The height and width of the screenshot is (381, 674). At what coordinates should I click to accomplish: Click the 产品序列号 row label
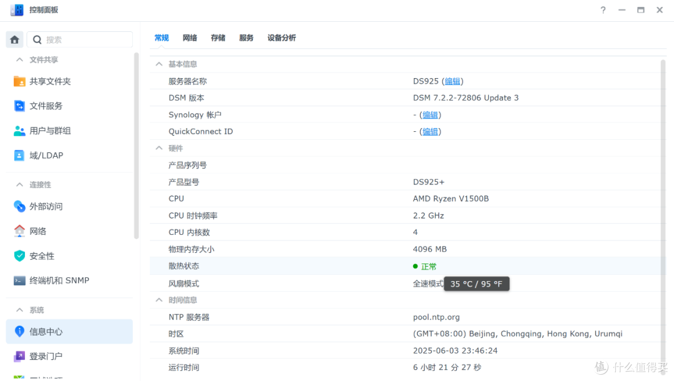pos(187,165)
